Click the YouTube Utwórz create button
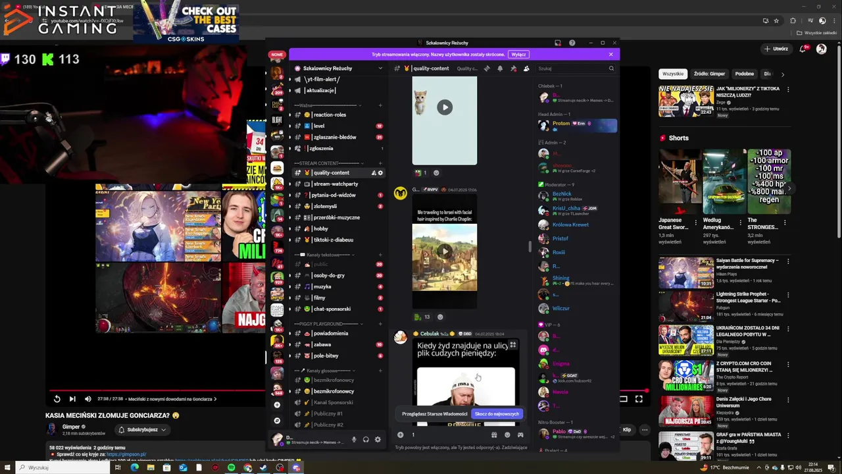 (776, 49)
